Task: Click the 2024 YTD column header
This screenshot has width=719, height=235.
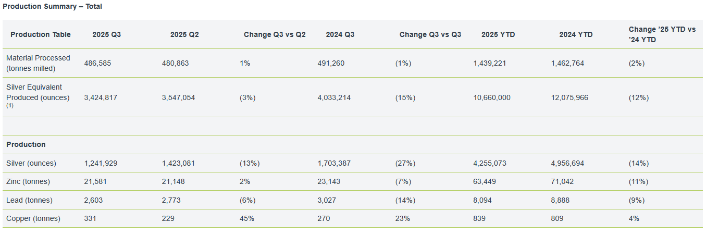Action: coord(576,35)
